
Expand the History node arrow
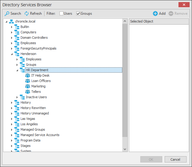click(12, 103)
